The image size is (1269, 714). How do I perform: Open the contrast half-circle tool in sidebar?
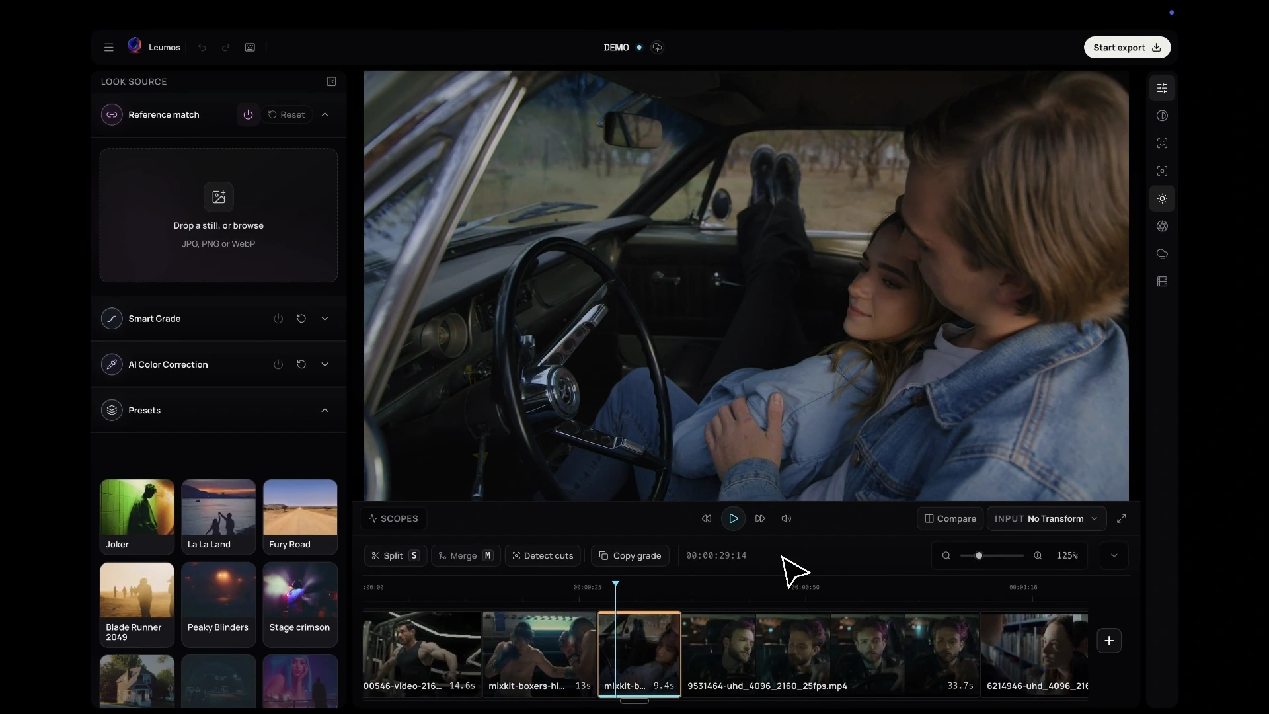(1162, 116)
